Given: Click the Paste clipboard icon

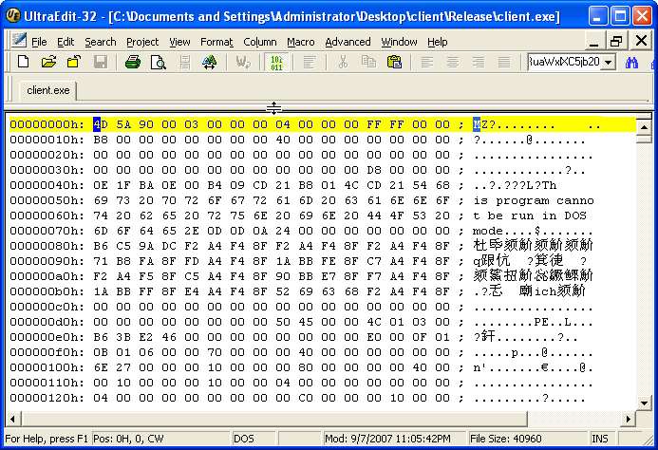Looking at the screenshot, I should pyautogui.click(x=394, y=62).
